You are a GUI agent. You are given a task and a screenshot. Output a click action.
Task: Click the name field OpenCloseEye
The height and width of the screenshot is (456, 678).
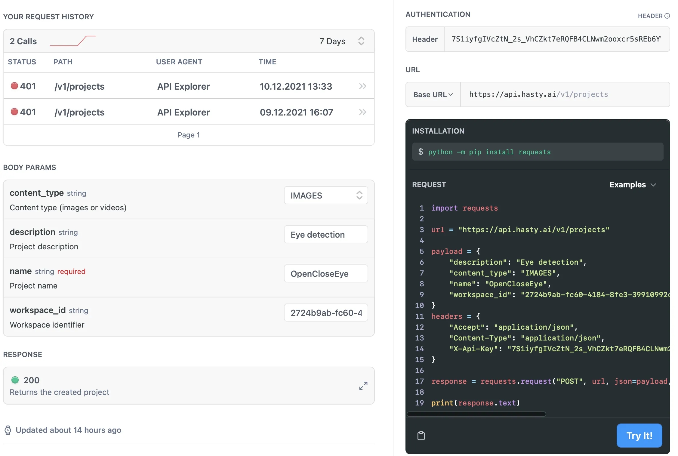[326, 274]
